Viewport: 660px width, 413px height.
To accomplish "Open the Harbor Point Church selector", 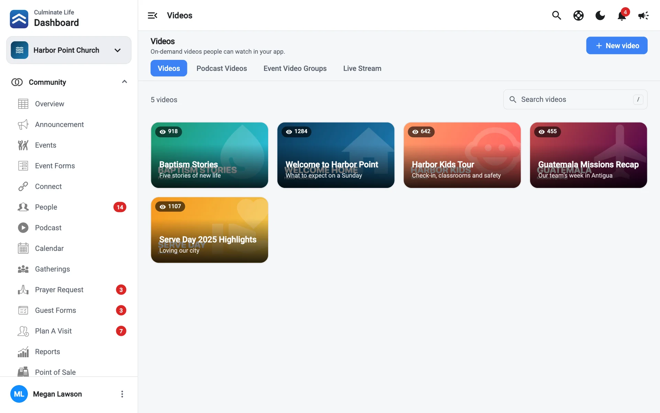I will 69,50.
